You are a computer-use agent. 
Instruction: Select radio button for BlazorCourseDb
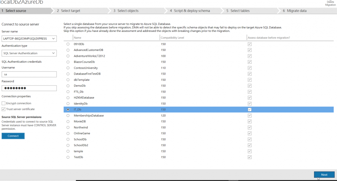68,62
